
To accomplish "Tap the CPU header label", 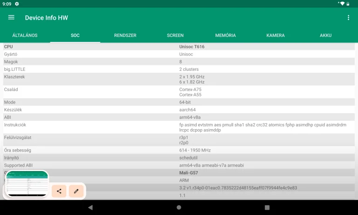I will (x=8, y=47).
